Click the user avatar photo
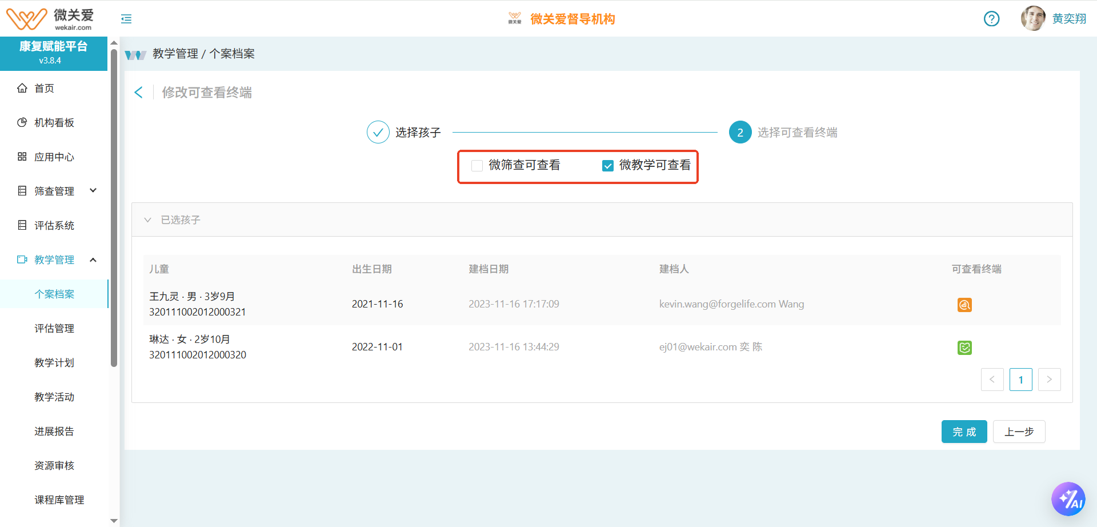The height and width of the screenshot is (527, 1097). tap(1032, 19)
